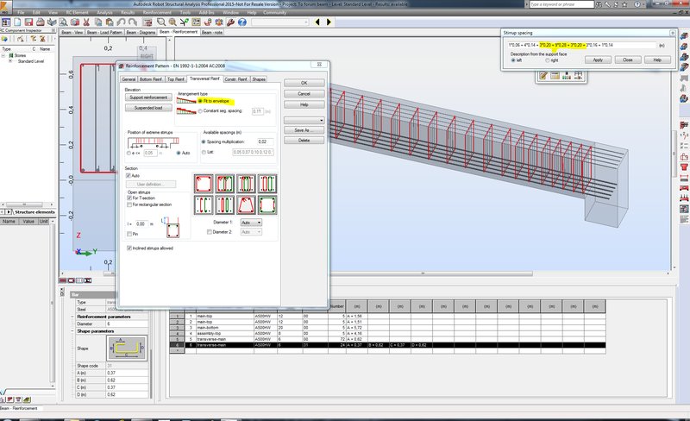Select Constant seg. spacing radio button
The height and width of the screenshot is (421, 690).
tap(200, 111)
